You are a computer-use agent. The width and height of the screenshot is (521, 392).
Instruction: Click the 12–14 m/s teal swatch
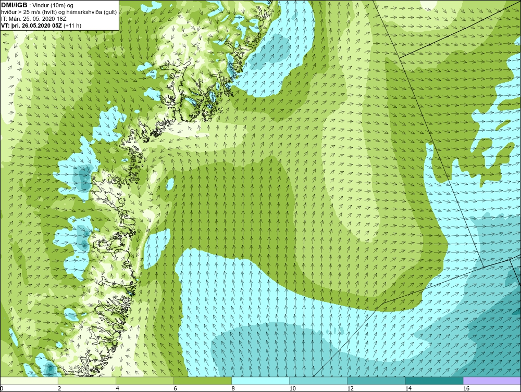376,381
